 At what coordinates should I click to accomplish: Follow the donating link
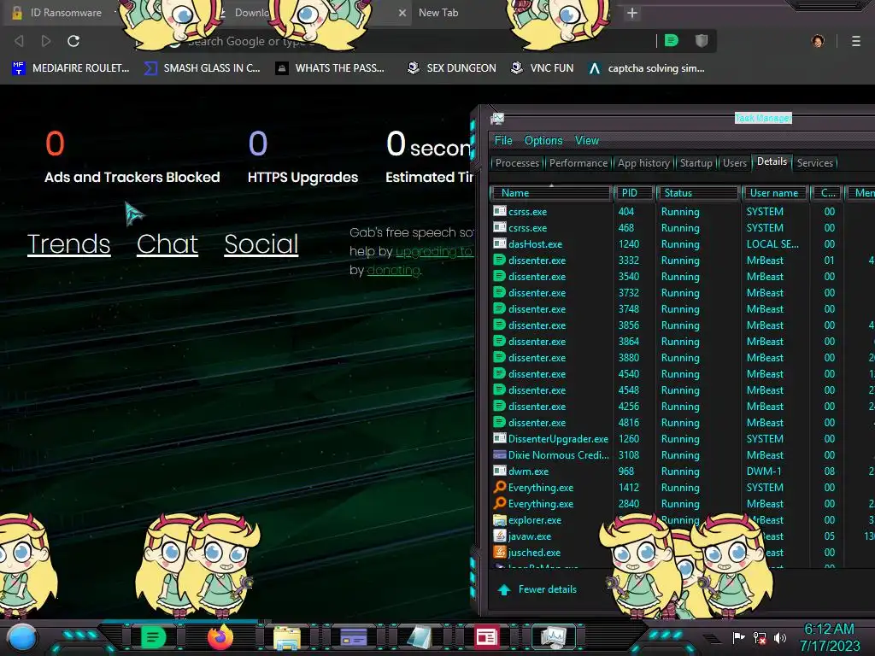393,271
